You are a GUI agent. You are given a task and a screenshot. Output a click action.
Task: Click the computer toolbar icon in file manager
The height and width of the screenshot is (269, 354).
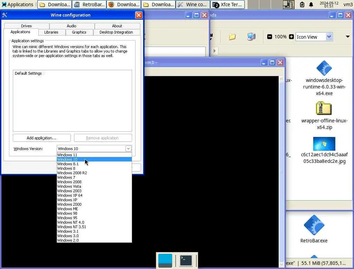point(251,37)
